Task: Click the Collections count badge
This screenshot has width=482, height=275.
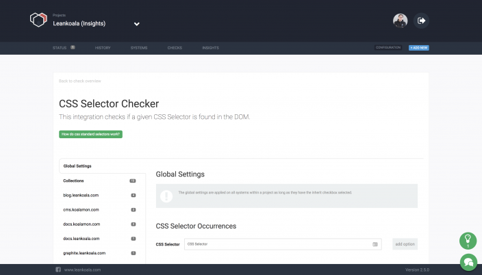Action: click(x=133, y=181)
